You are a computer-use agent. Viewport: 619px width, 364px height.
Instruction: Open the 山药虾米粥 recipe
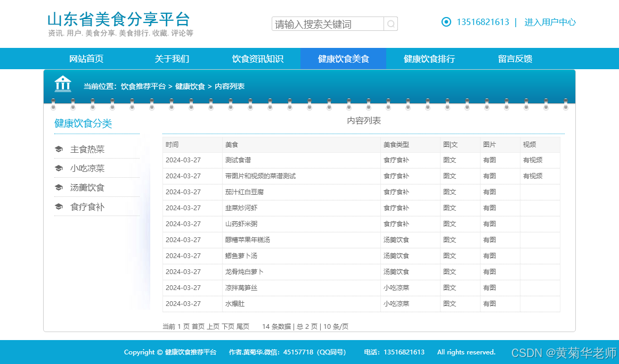(x=241, y=224)
